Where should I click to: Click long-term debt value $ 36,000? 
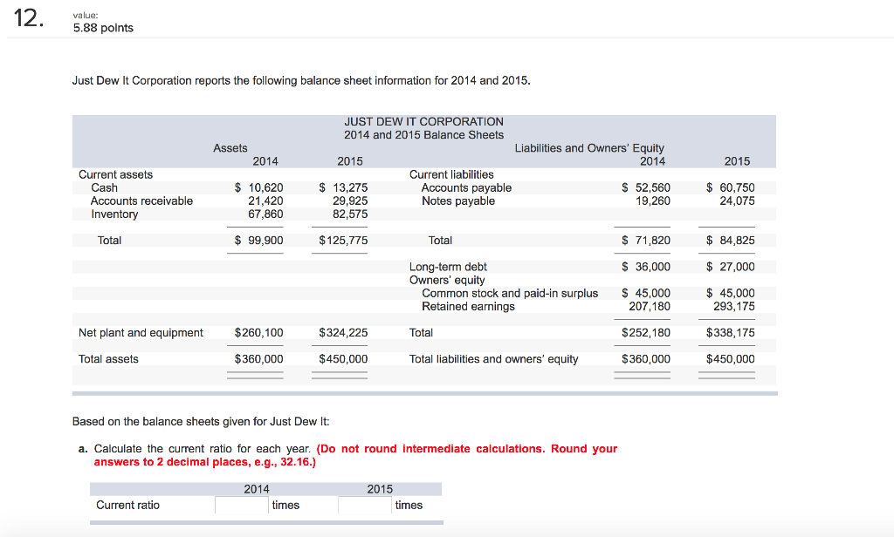point(646,267)
